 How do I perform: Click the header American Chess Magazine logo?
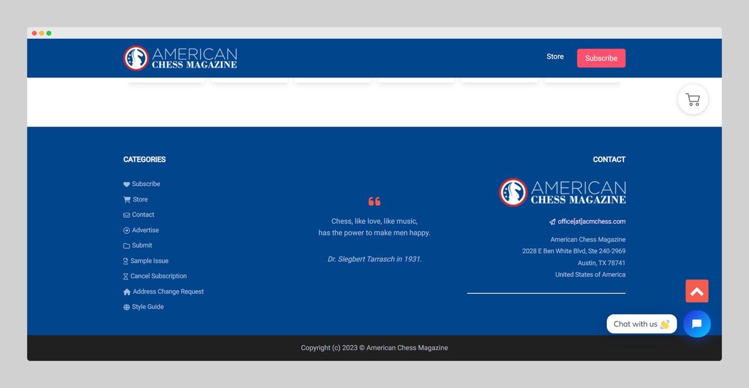point(180,58)
